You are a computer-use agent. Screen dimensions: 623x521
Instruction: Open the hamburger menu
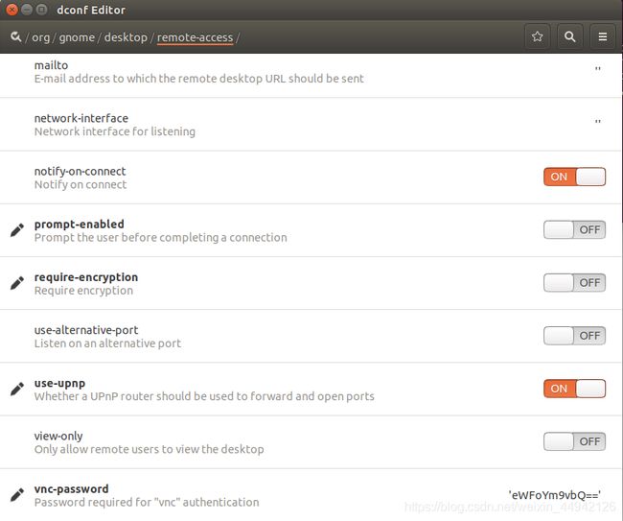pos(603,36)
